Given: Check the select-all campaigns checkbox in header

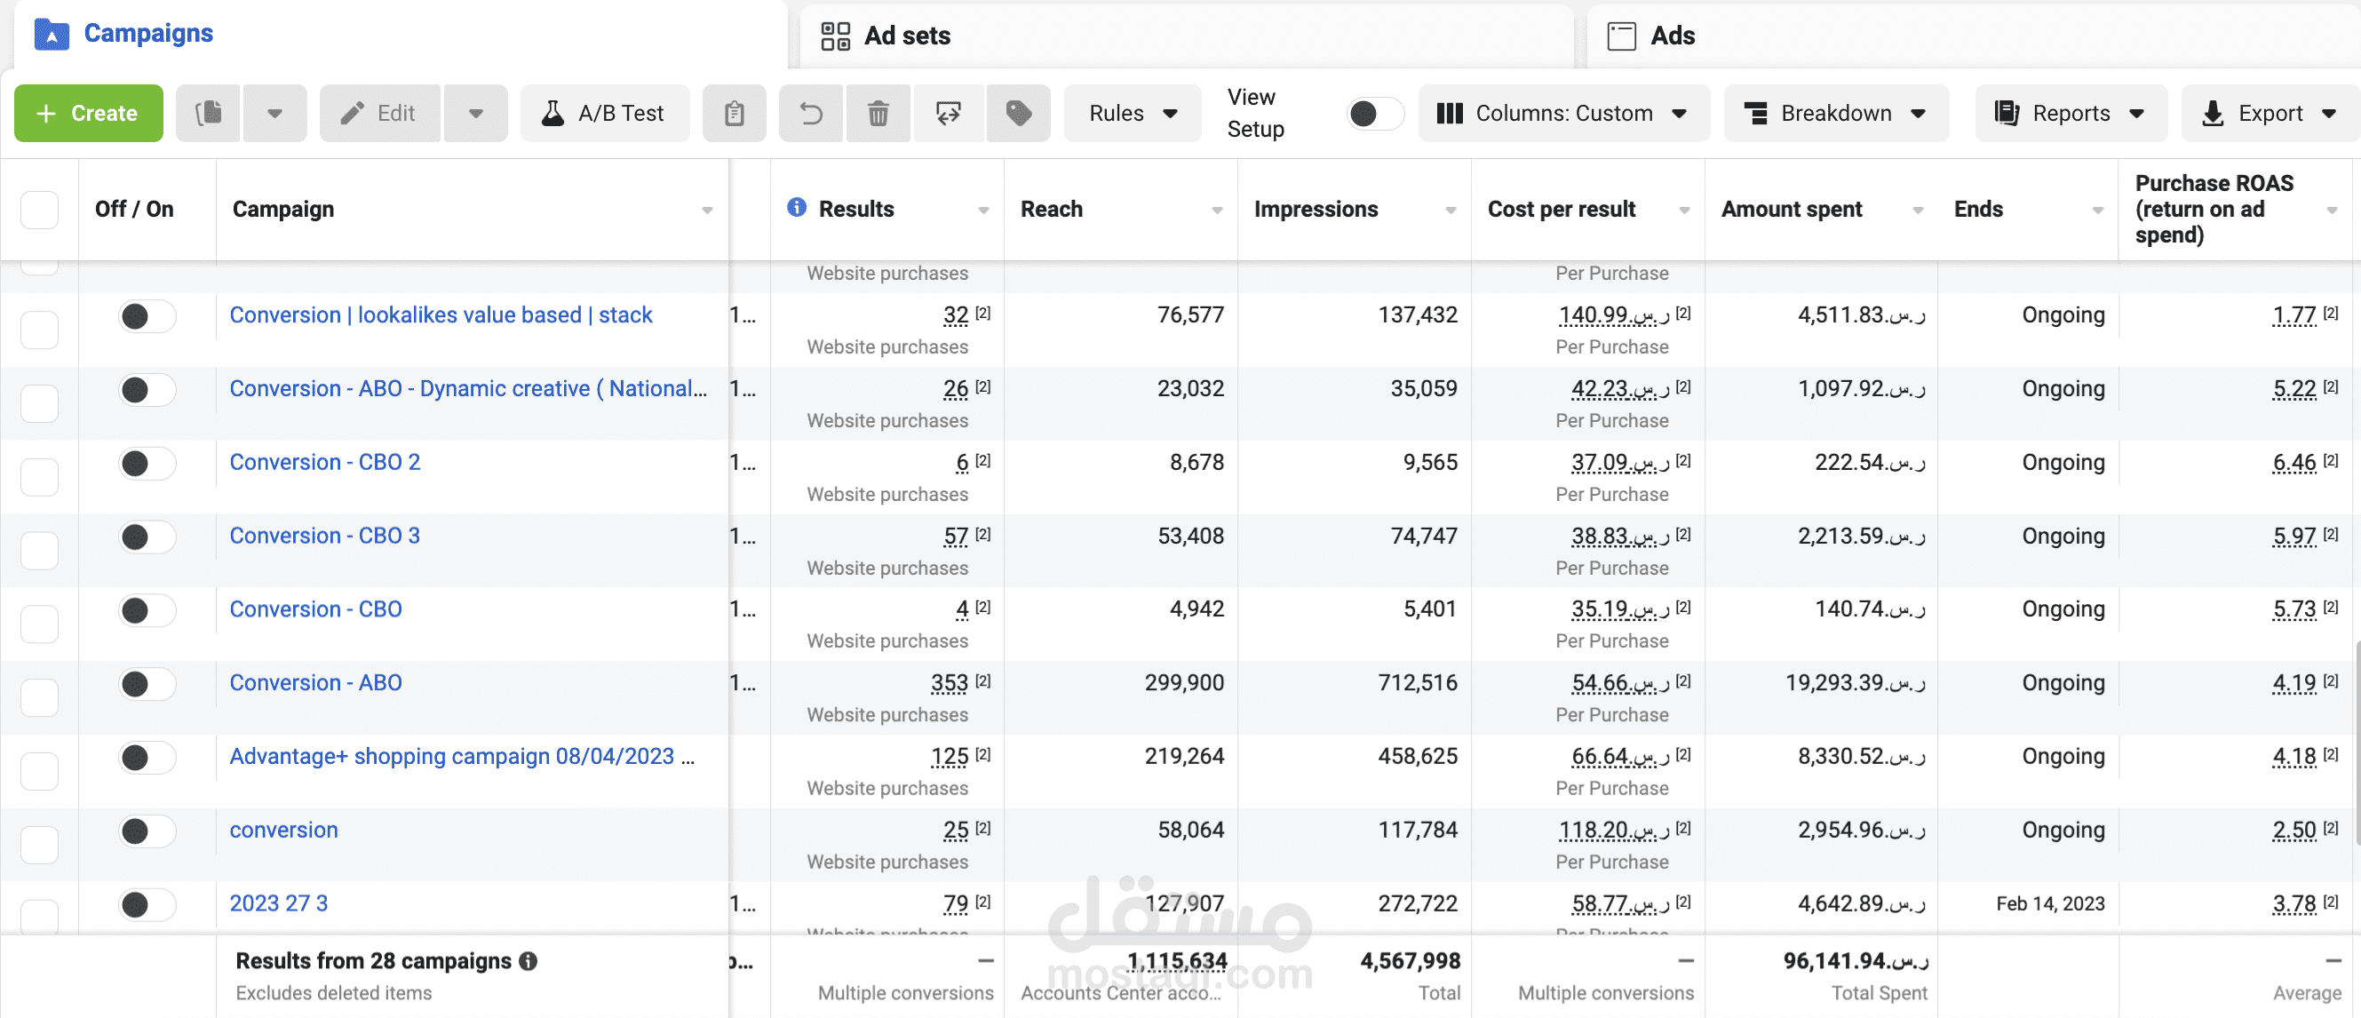Looking at the screenshot, I should [39, 210].
